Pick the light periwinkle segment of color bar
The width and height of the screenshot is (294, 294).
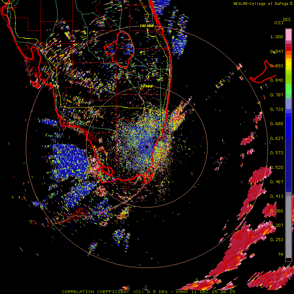click(288, 104)
